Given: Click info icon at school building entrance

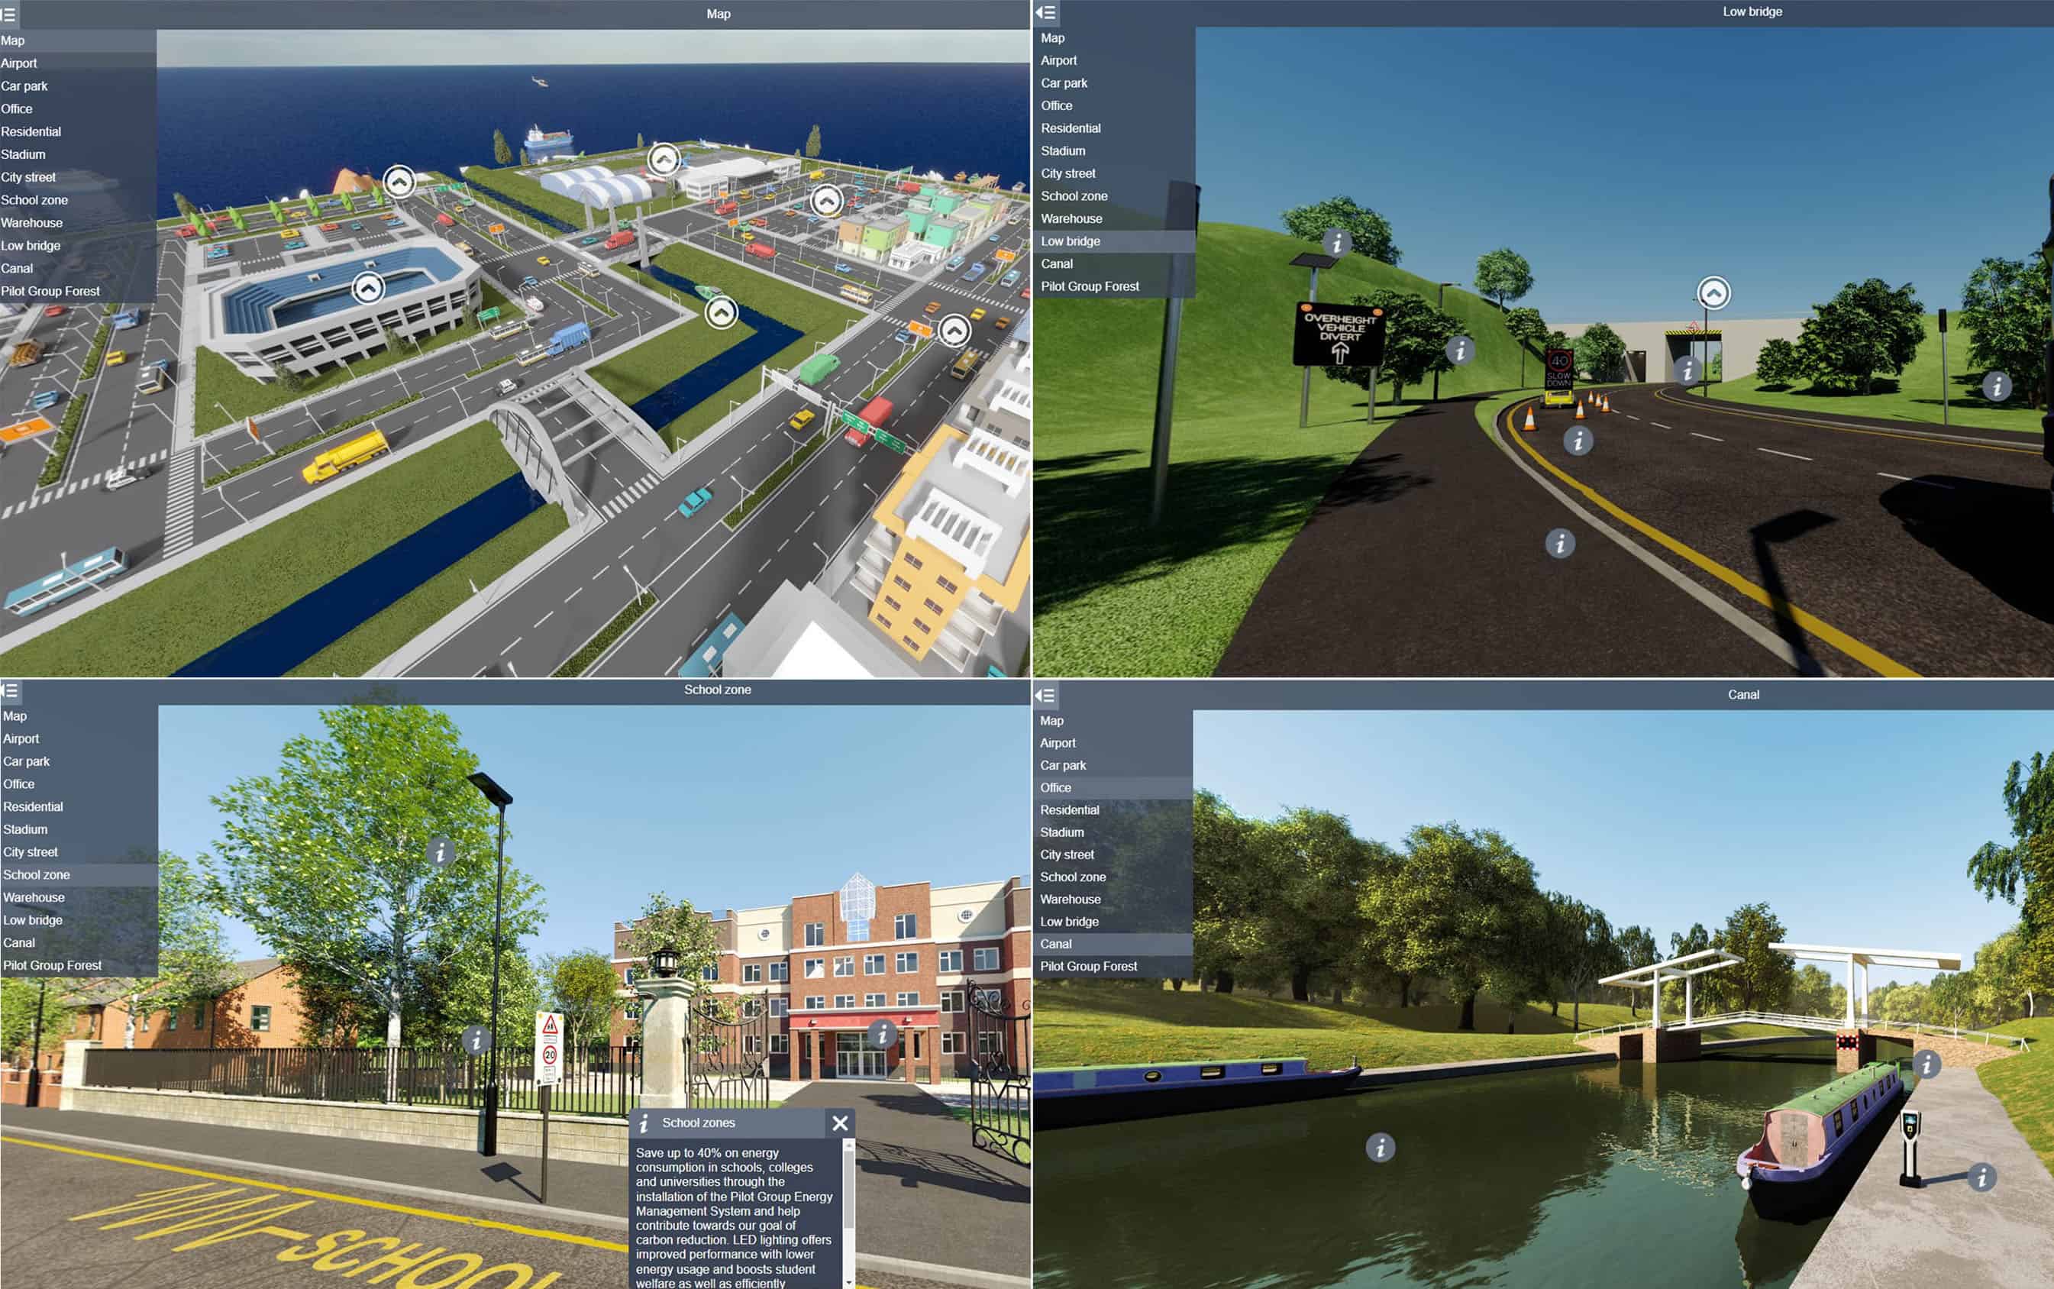Looking at the screenshot, I should [x=882, y=1034].
